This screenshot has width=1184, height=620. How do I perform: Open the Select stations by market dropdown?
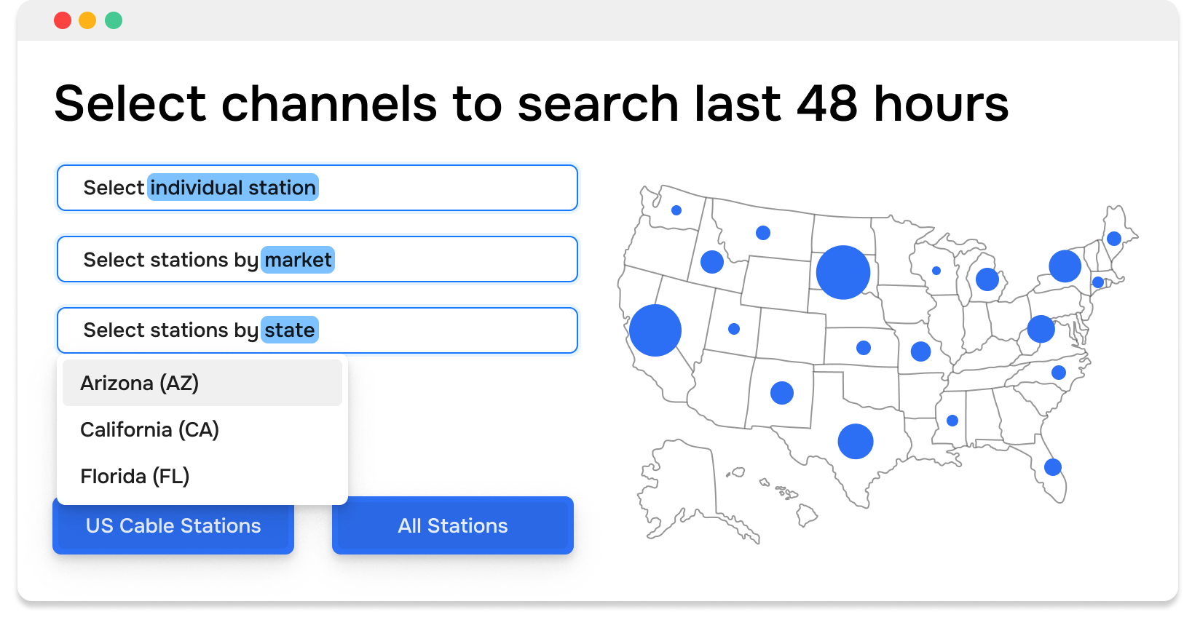coord(317,259)
